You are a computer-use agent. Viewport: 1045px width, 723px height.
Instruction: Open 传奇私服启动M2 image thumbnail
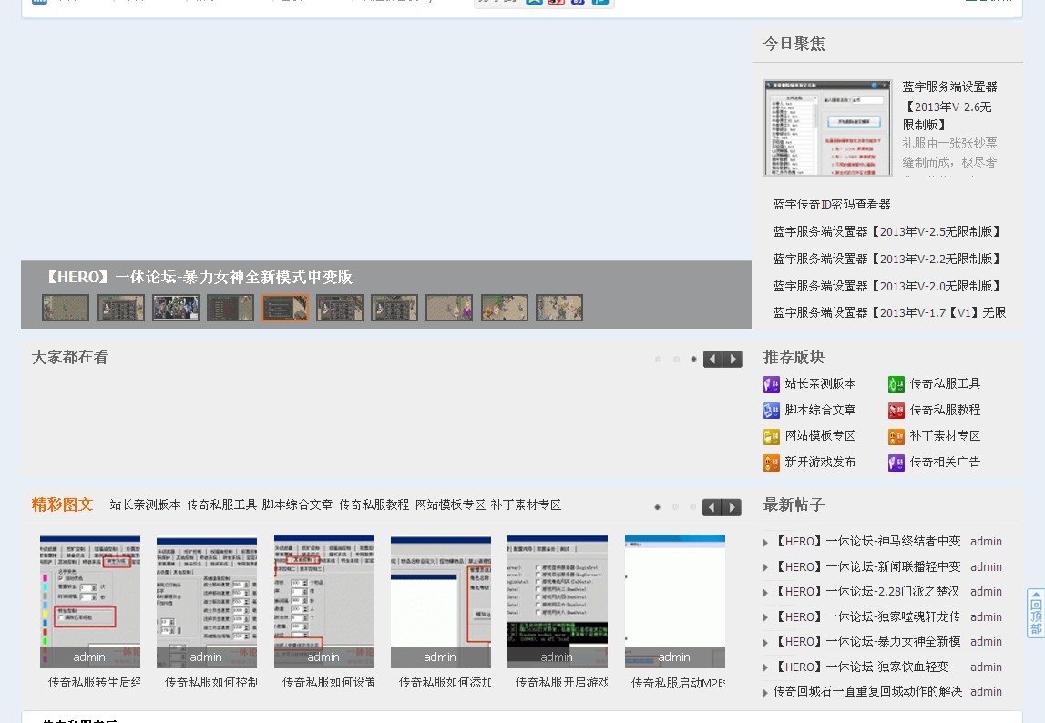674,601
